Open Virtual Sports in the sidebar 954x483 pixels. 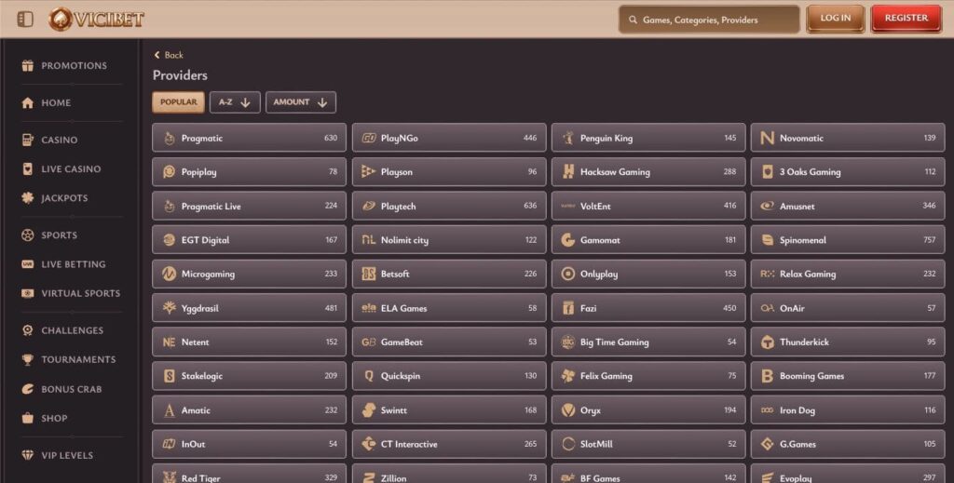[x=79, y=294]
